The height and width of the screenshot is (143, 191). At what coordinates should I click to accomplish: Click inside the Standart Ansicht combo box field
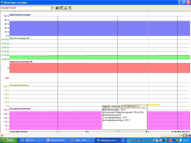[25, 8]
